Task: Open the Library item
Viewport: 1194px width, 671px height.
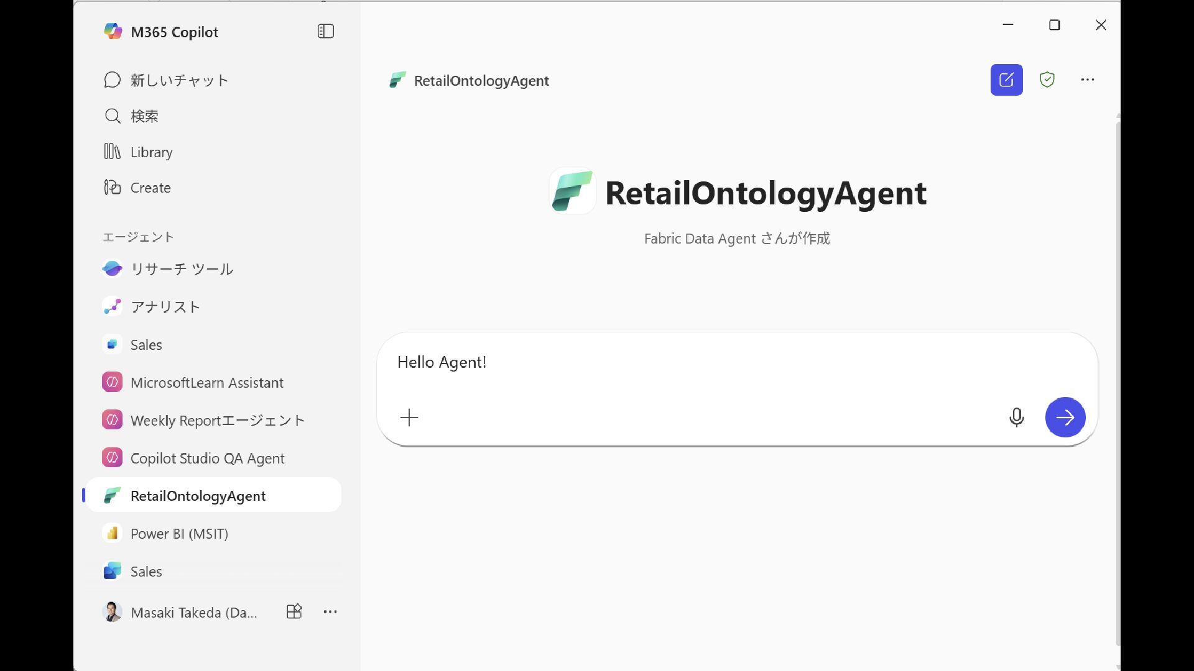Action: tap(151, 152)
